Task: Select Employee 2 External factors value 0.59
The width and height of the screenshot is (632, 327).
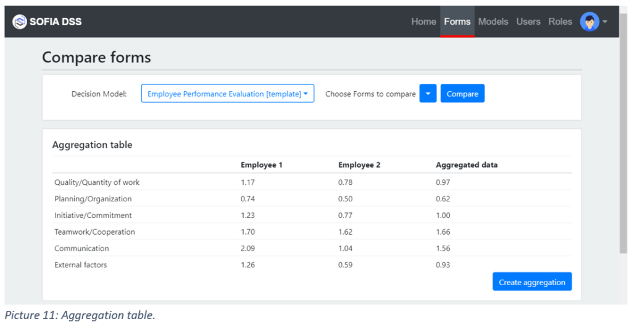Action: click(345, 265)
